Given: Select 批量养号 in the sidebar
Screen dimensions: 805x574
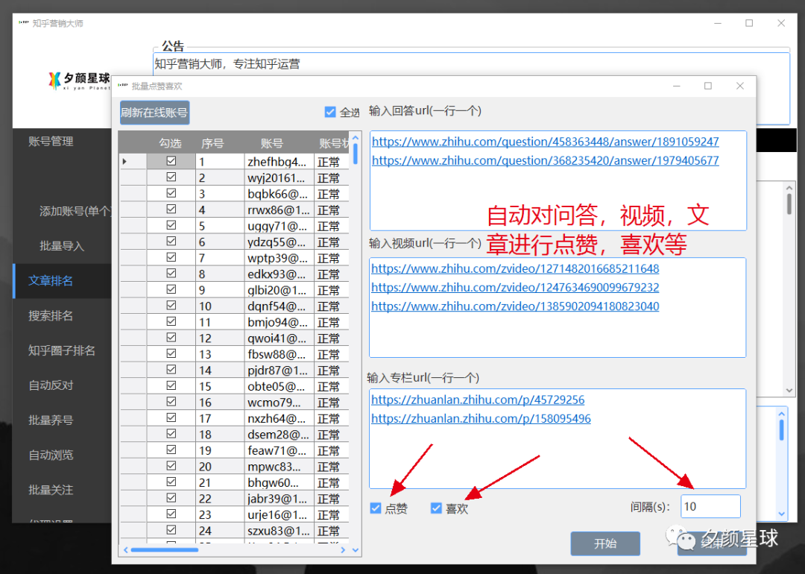Looking at the screenshot, I should [x=51, y=420].
